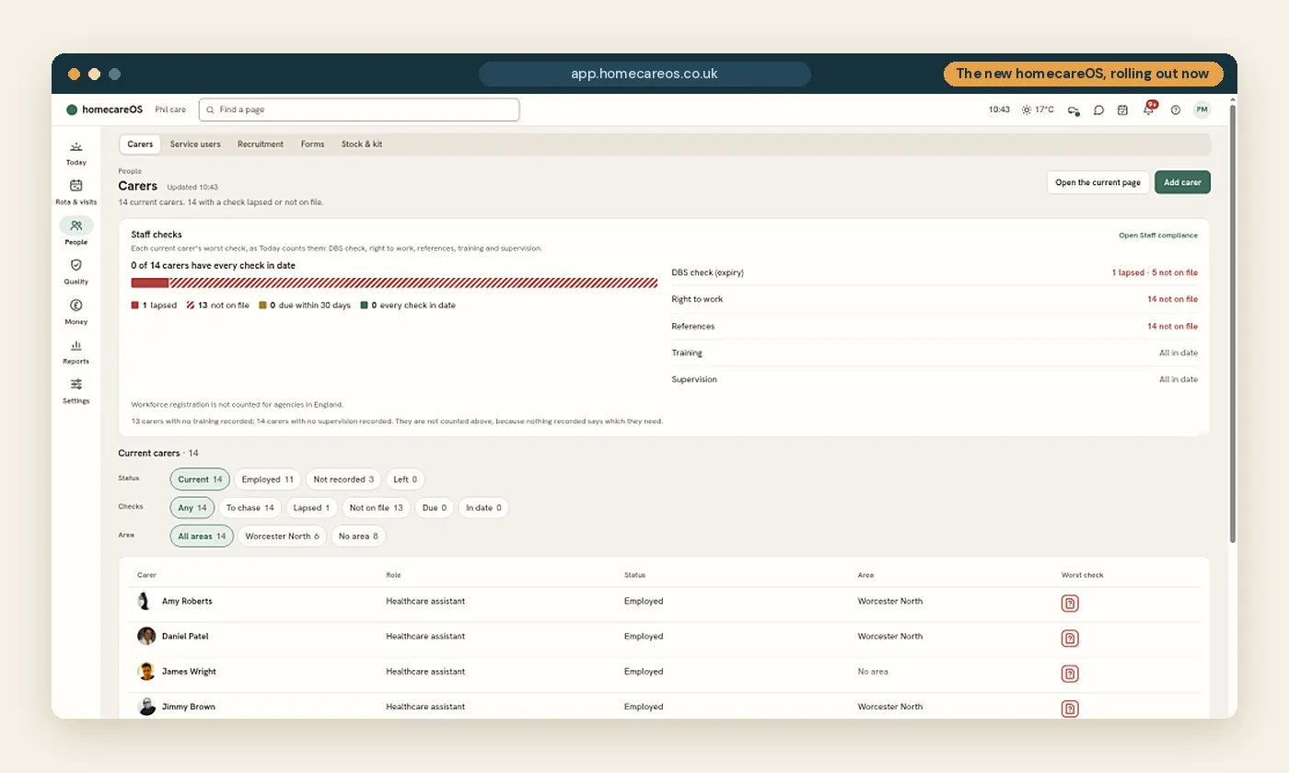Image resolution: width=1289 pixels, height=773 pixels.
Task: Open Staff compliance link
Action: 1158,236
